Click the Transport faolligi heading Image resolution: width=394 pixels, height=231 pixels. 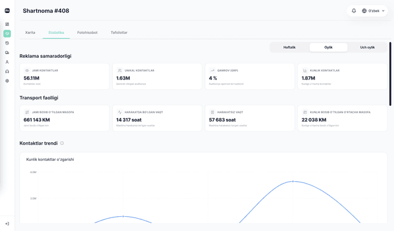(39, 98)
